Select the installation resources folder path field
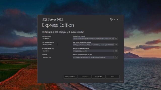 coord(93,57)
